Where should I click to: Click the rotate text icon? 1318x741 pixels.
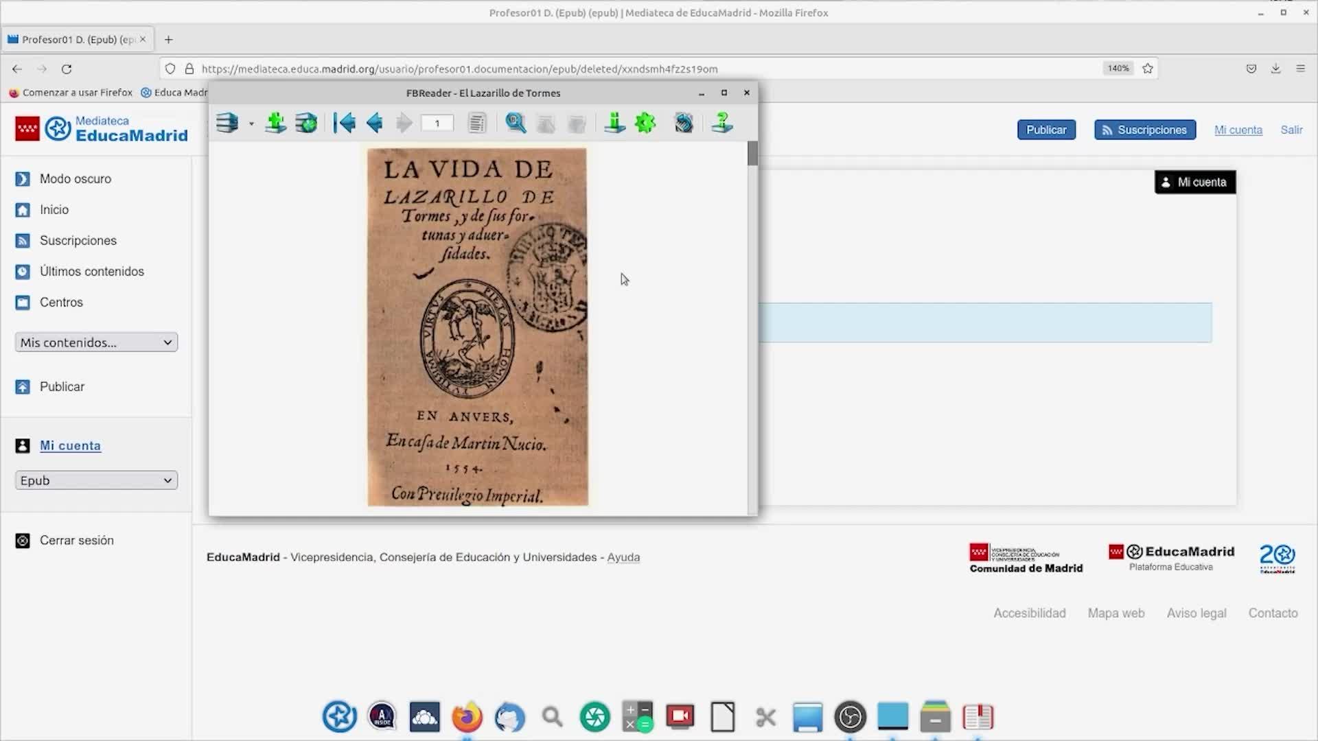click(x=684, y=123)
